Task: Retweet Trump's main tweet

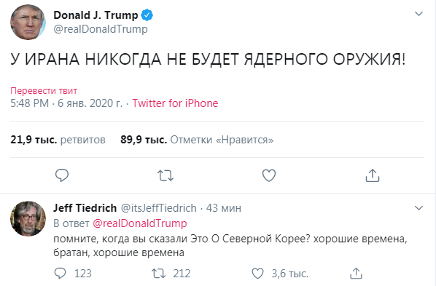Action: [166, 176]
